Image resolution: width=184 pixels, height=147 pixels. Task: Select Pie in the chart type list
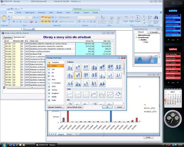pos(53,73)
